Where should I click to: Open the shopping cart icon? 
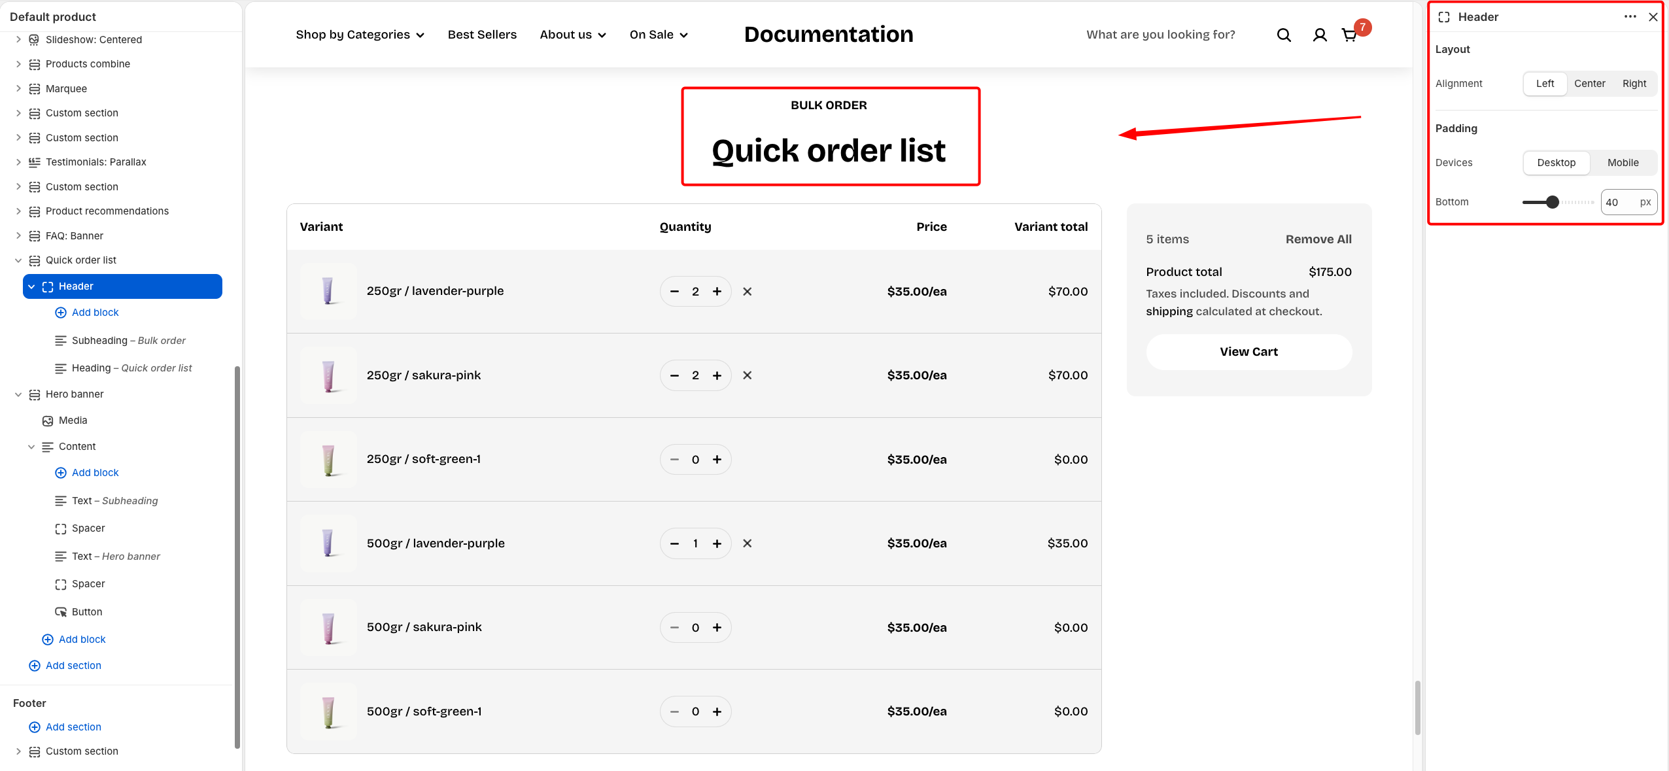1349,35
